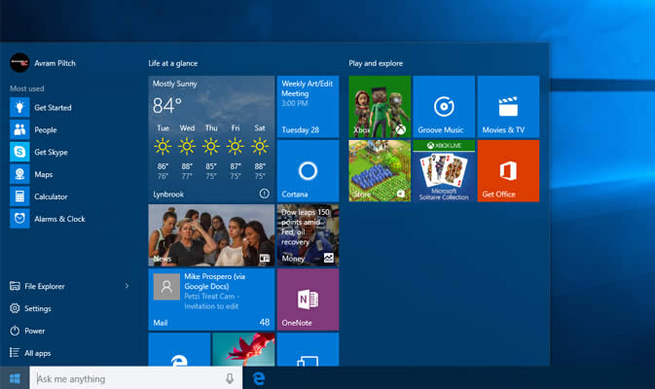Open Microsoft Solitaire Collection tile
The image size is (655, 389).
(x=444, y=170)
